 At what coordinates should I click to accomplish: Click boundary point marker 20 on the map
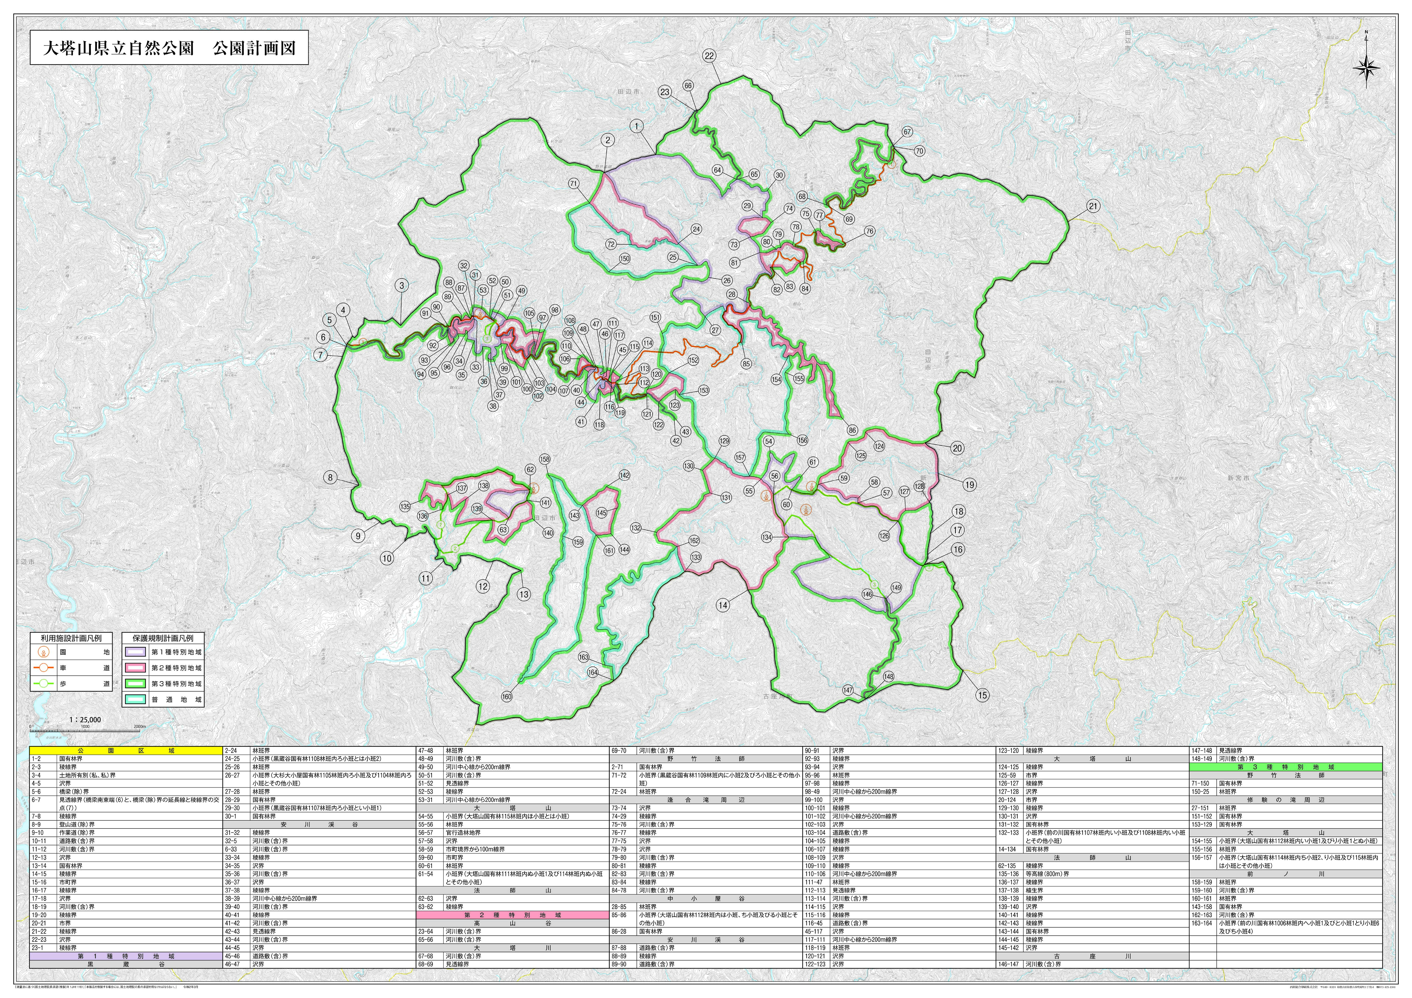click(x=957, y=448)
